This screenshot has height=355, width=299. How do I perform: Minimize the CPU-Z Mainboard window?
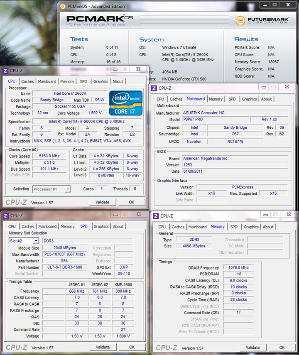pos(264,87)
